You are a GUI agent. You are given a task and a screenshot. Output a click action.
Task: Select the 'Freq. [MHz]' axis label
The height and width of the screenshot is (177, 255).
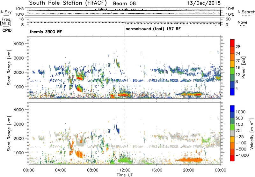(x=6, y=21)
